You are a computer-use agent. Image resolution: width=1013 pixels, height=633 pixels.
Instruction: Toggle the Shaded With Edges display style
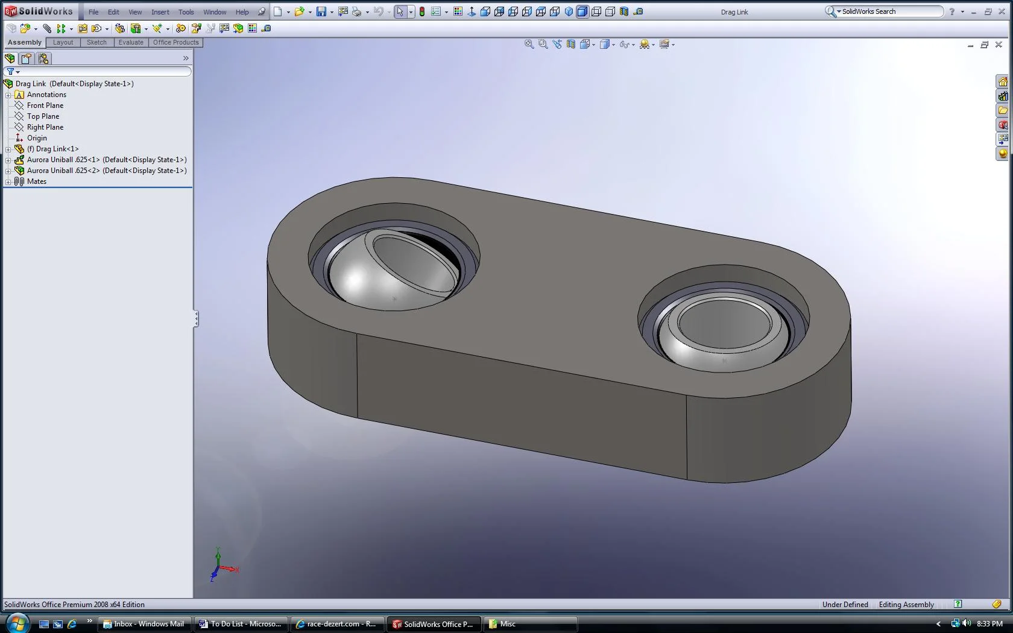click(x=582, y=11)
